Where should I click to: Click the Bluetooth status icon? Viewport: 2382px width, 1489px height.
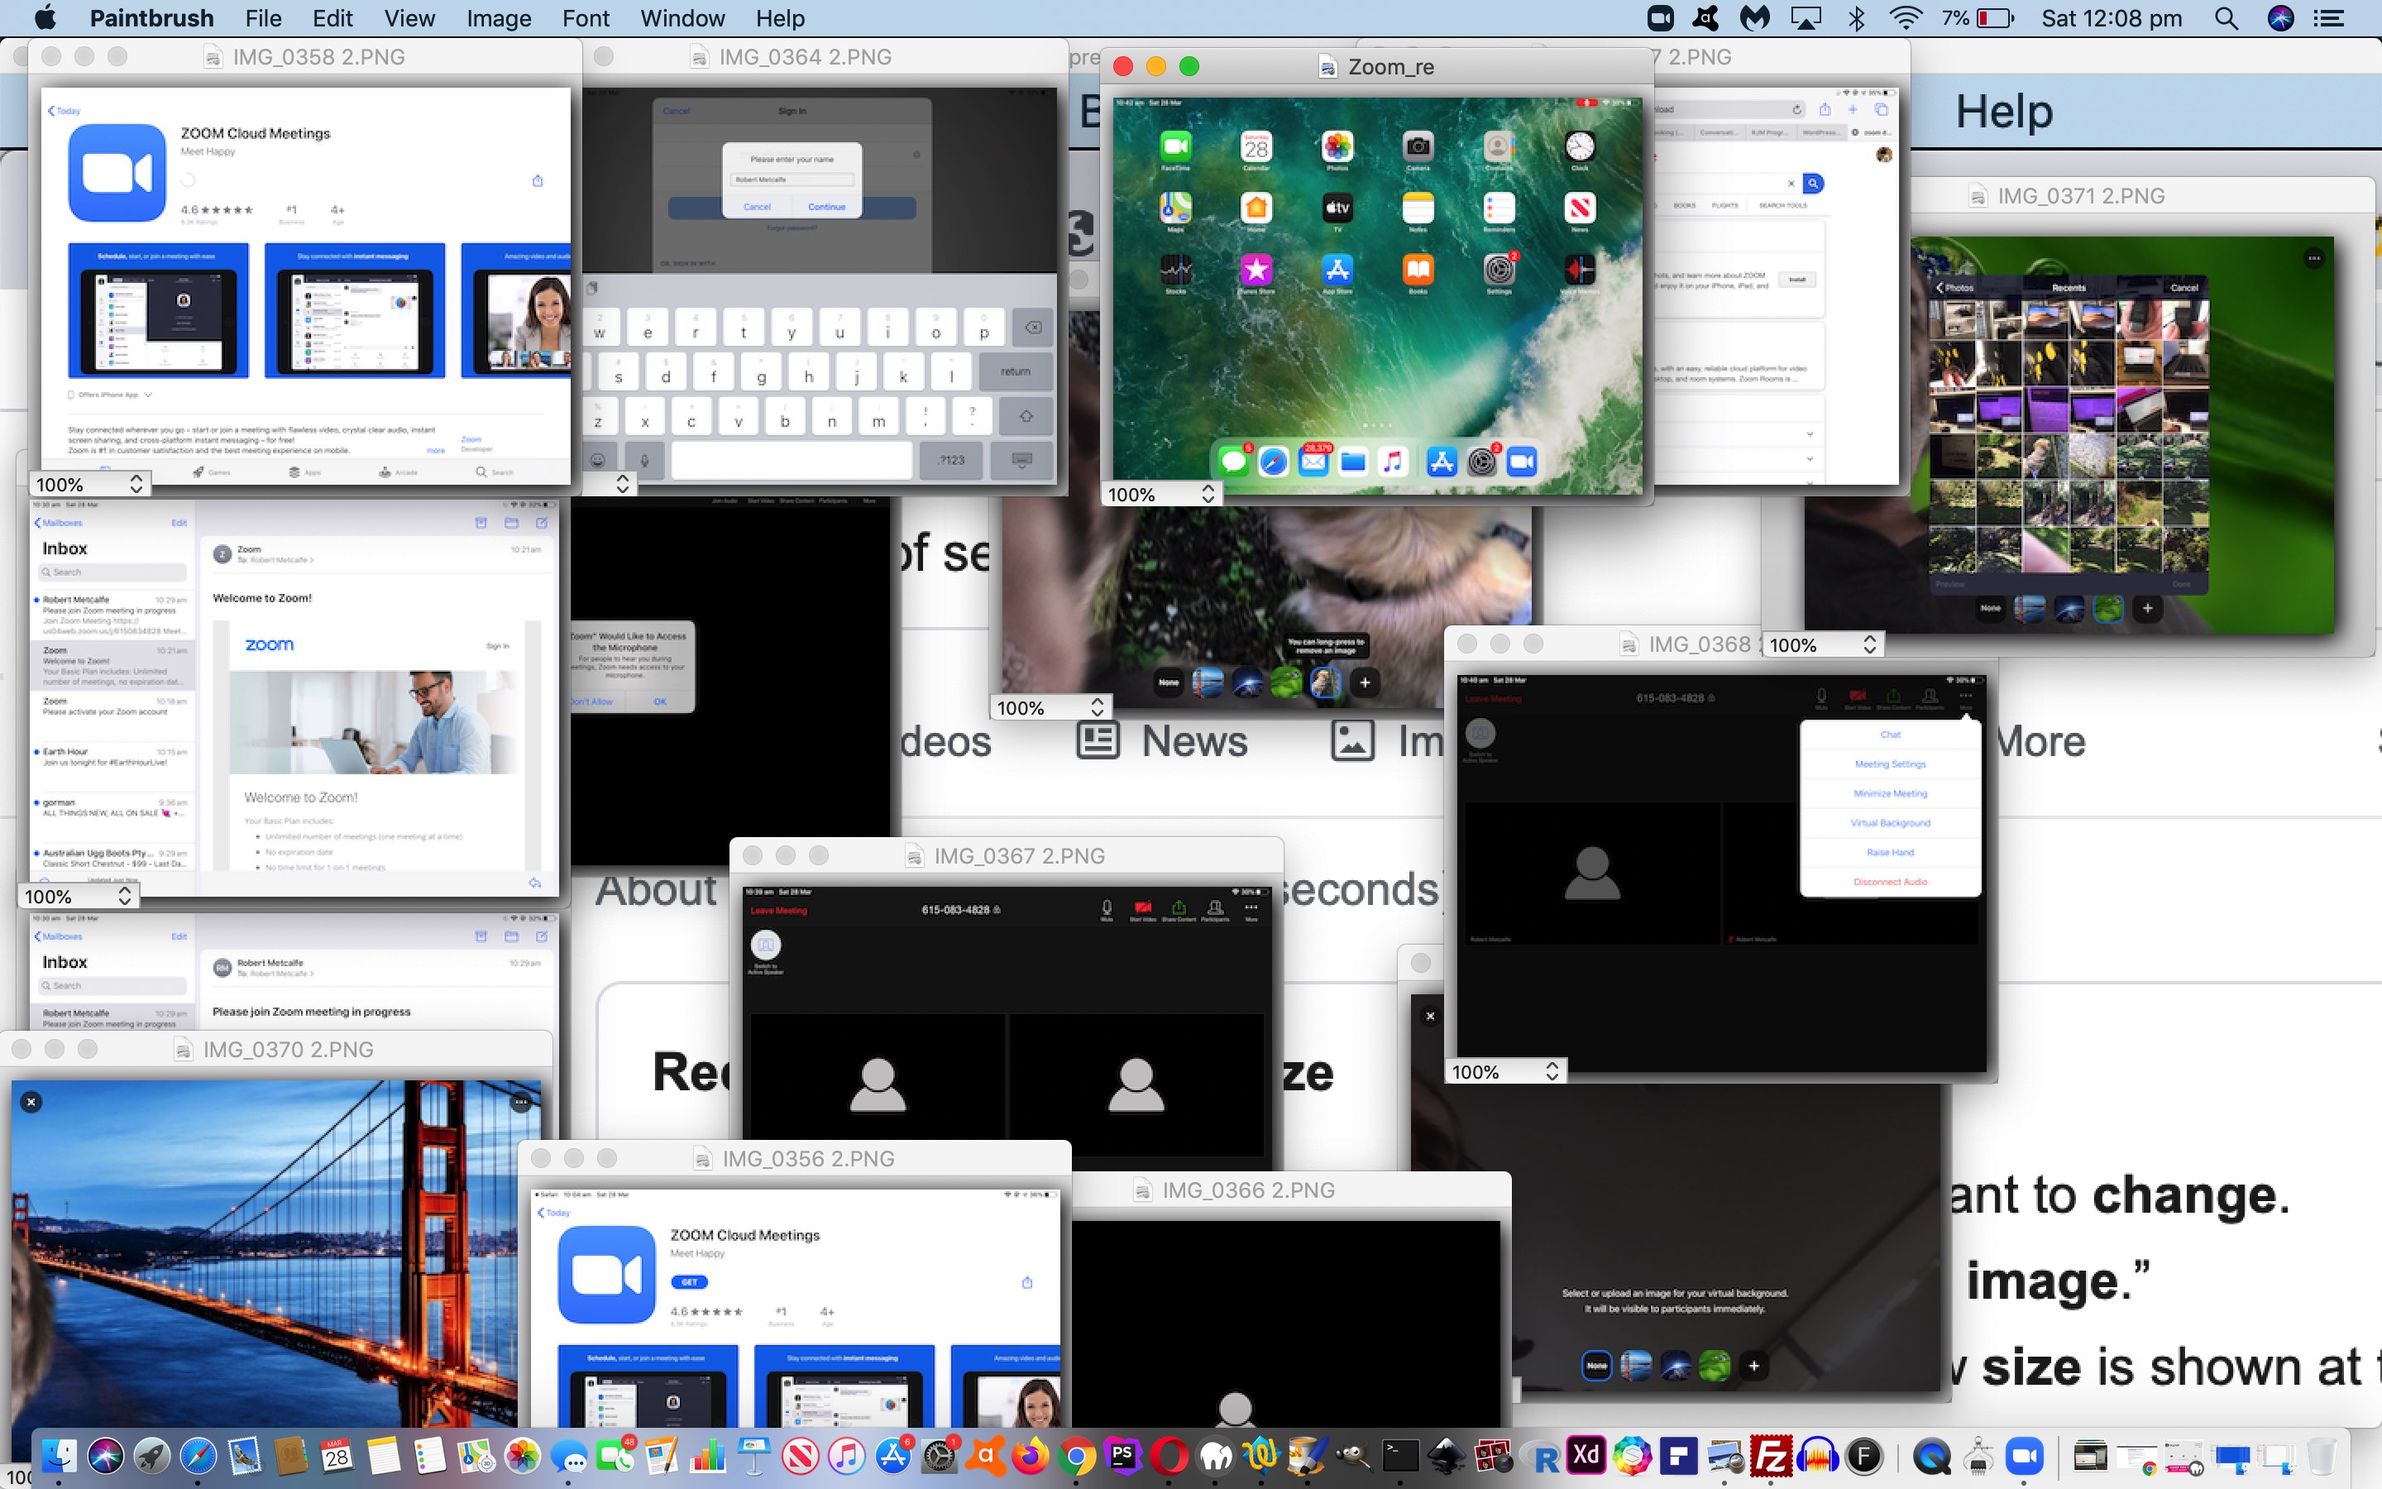1856,17
